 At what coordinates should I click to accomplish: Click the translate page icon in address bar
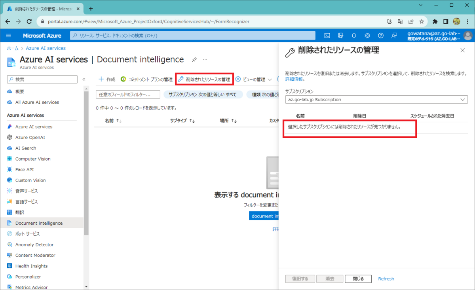click(x=400, y=21)
